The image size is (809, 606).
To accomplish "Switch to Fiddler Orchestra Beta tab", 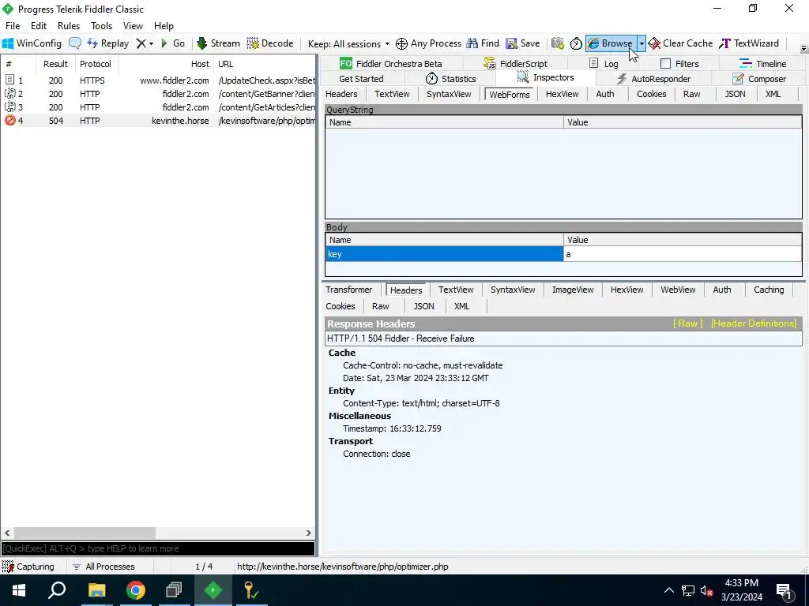I will click(x=390, y=63).
